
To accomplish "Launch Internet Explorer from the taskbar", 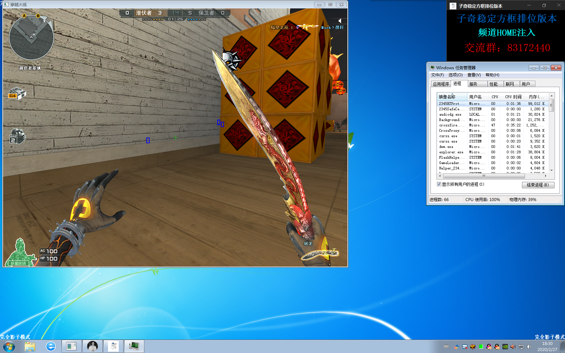I will tap(51, 346).
